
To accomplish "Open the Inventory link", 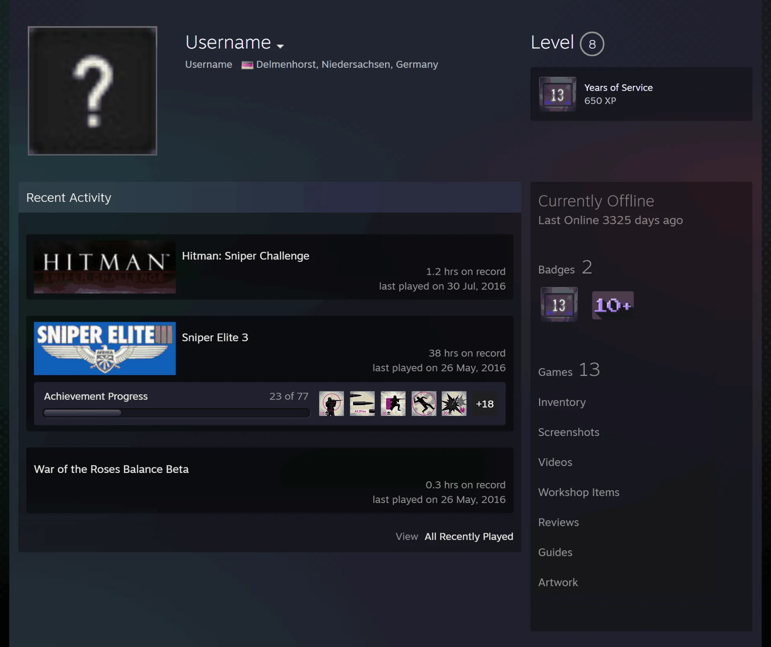I will tap(562, 402).
